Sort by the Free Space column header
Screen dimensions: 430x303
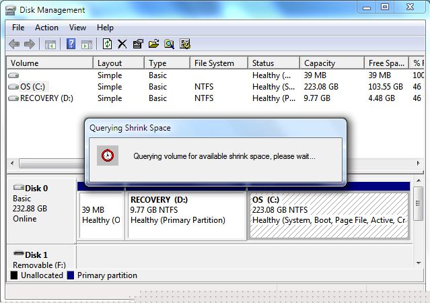[x=387, y=63]
